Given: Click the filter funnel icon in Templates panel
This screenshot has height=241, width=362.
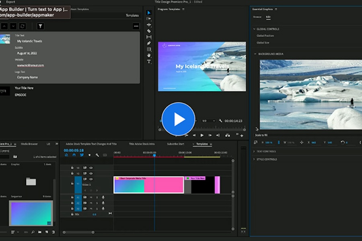Looking at the screenshot, I should coord(40,26).
